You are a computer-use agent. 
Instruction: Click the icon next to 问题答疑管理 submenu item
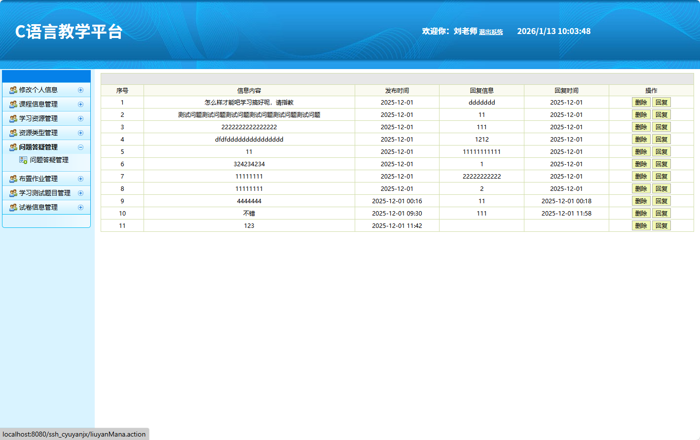click(23, 160)
